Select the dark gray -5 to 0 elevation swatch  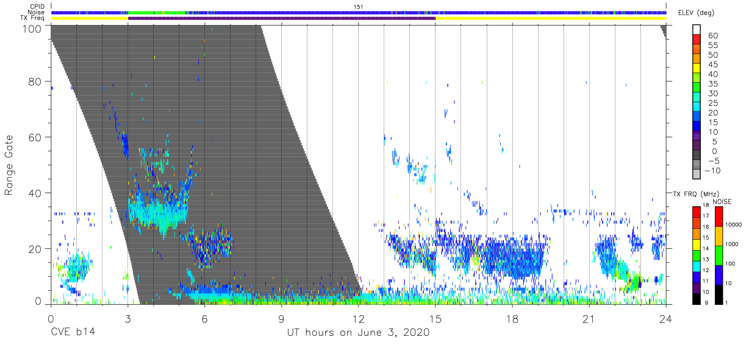pos(696,156)
